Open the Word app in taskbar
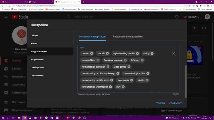The image size is (214, 120). point(52,118)
